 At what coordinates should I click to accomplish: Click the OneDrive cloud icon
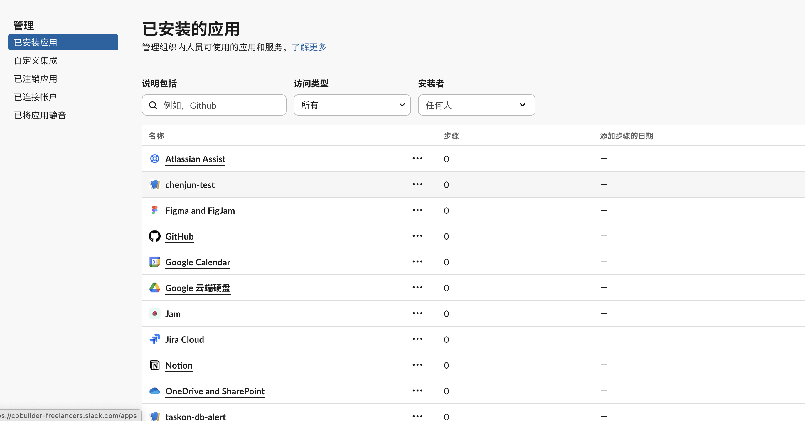pyautogui.click(x=154, y=391)
